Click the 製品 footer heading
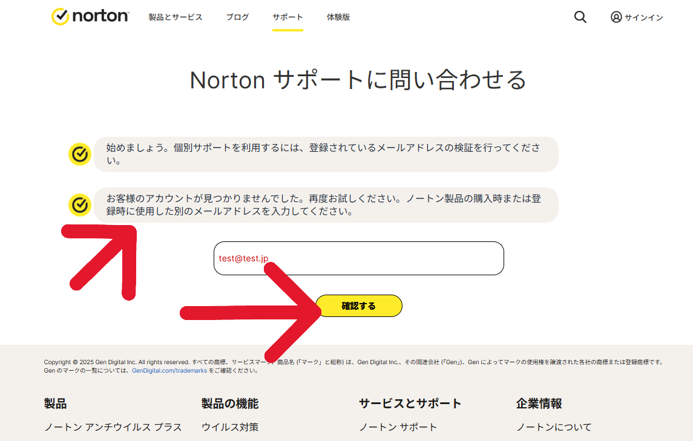The width and height of the screenshot is (693, 441). (55, 403)
